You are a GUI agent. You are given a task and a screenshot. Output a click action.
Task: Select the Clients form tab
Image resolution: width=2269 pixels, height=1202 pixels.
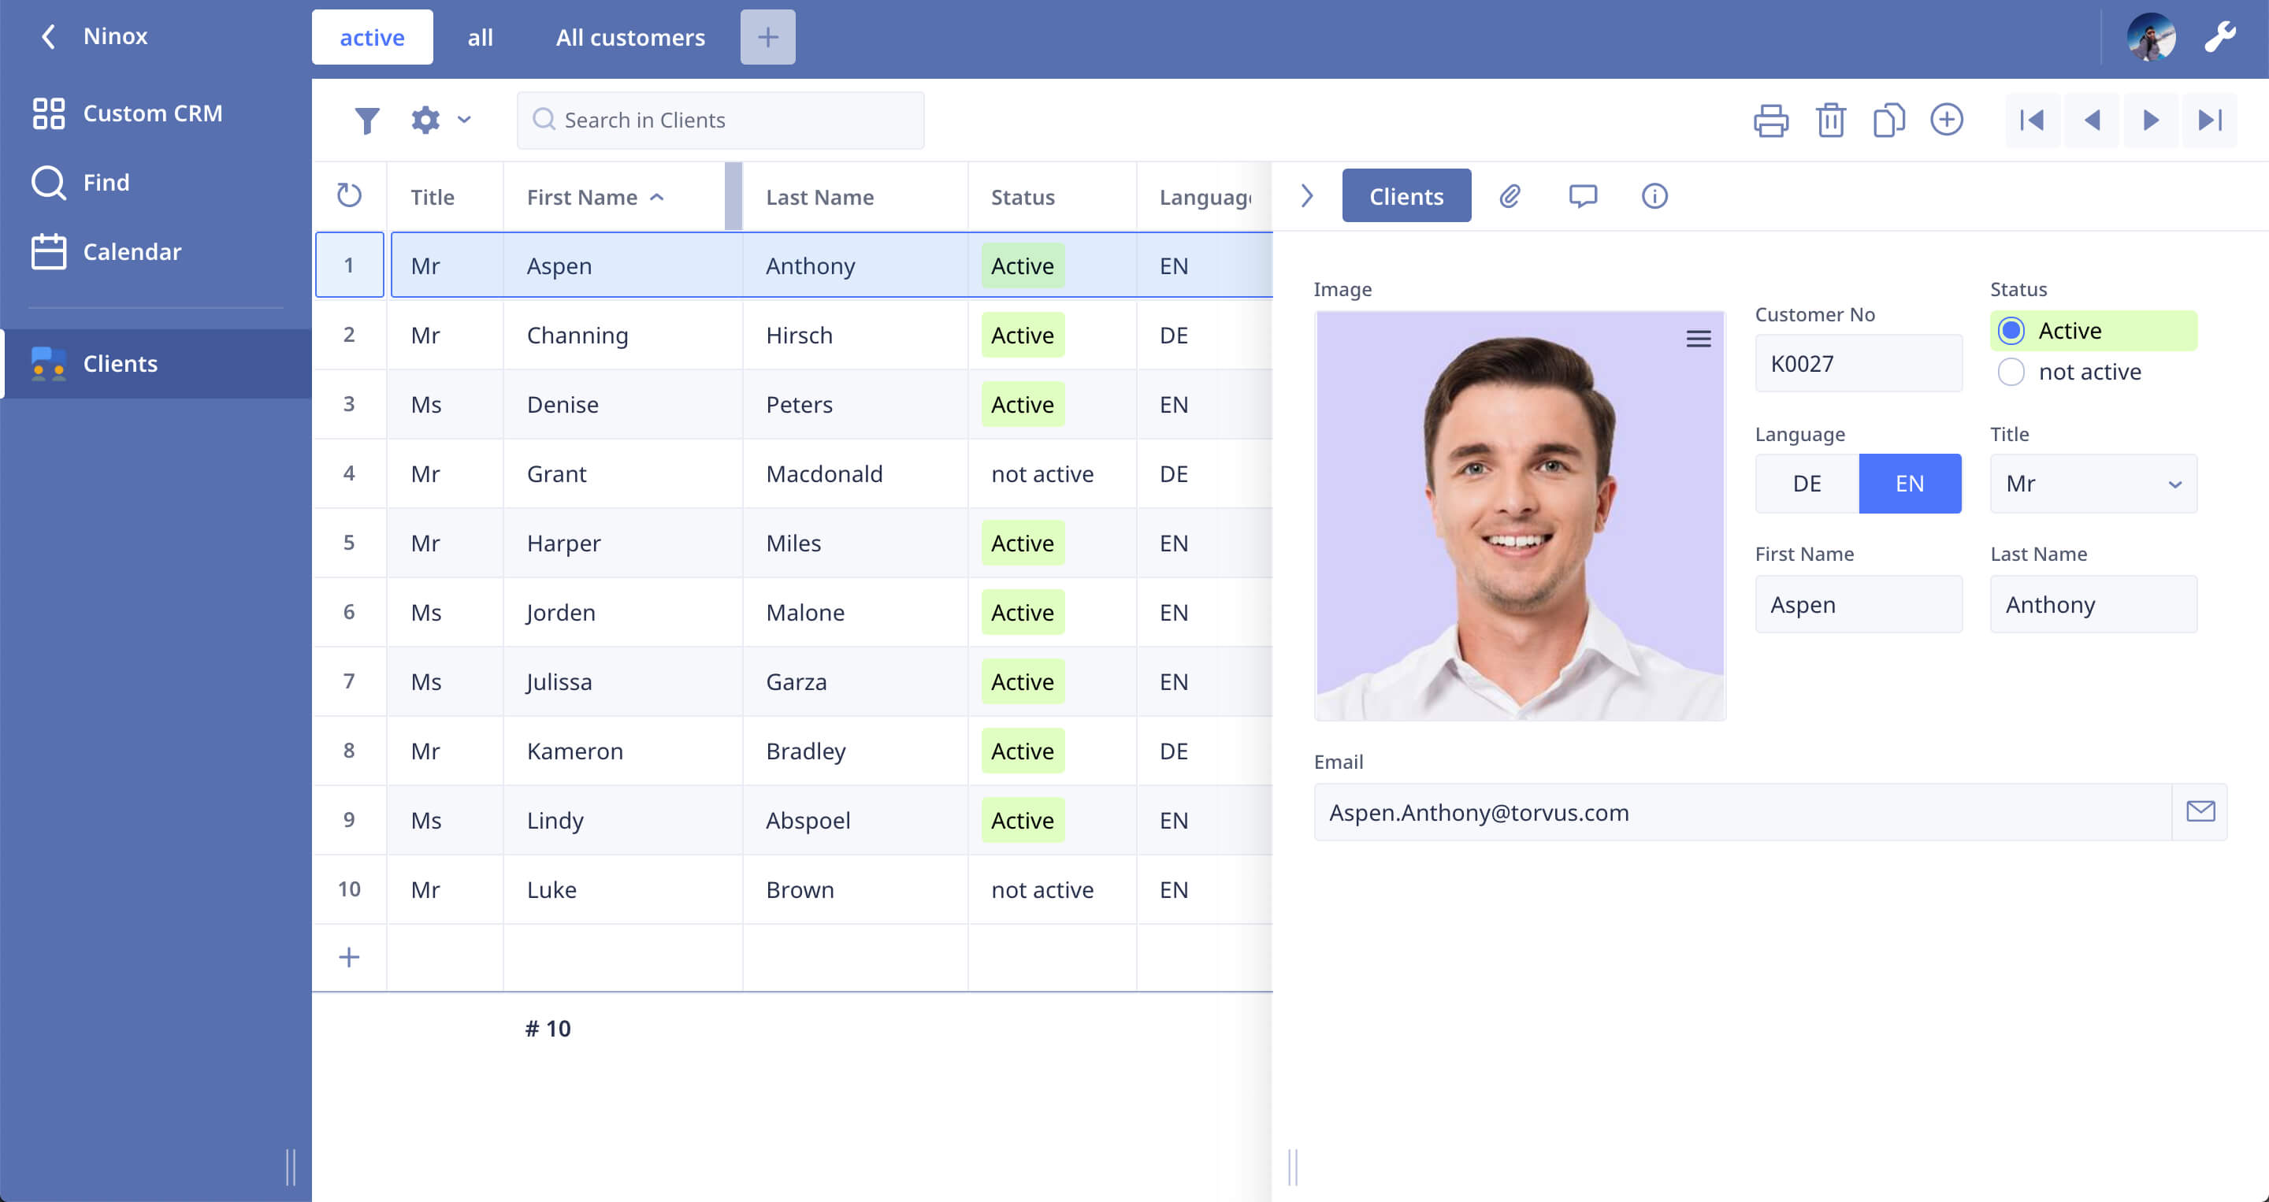(x=1406, y=195)
